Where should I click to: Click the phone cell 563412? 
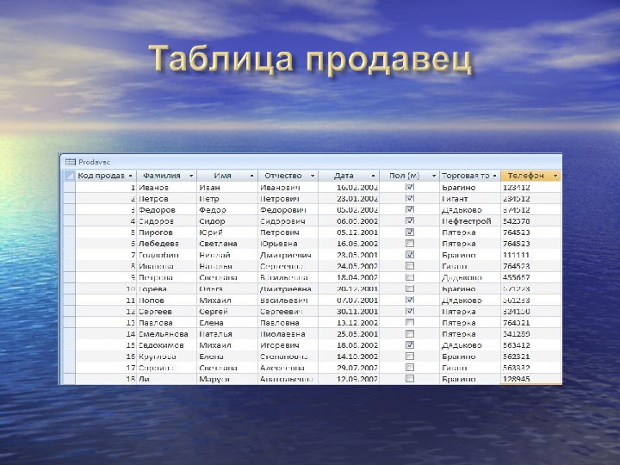click(x=530, y=344)
